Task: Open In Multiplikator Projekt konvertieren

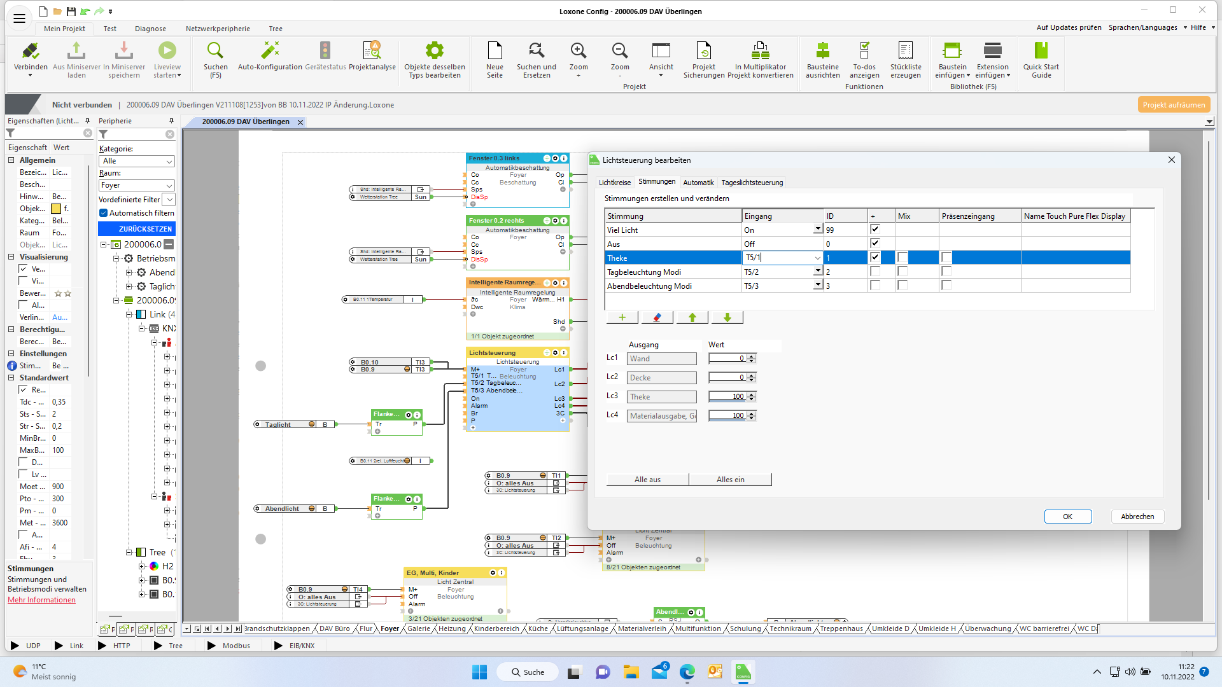Action: click(x=760, y=51)
